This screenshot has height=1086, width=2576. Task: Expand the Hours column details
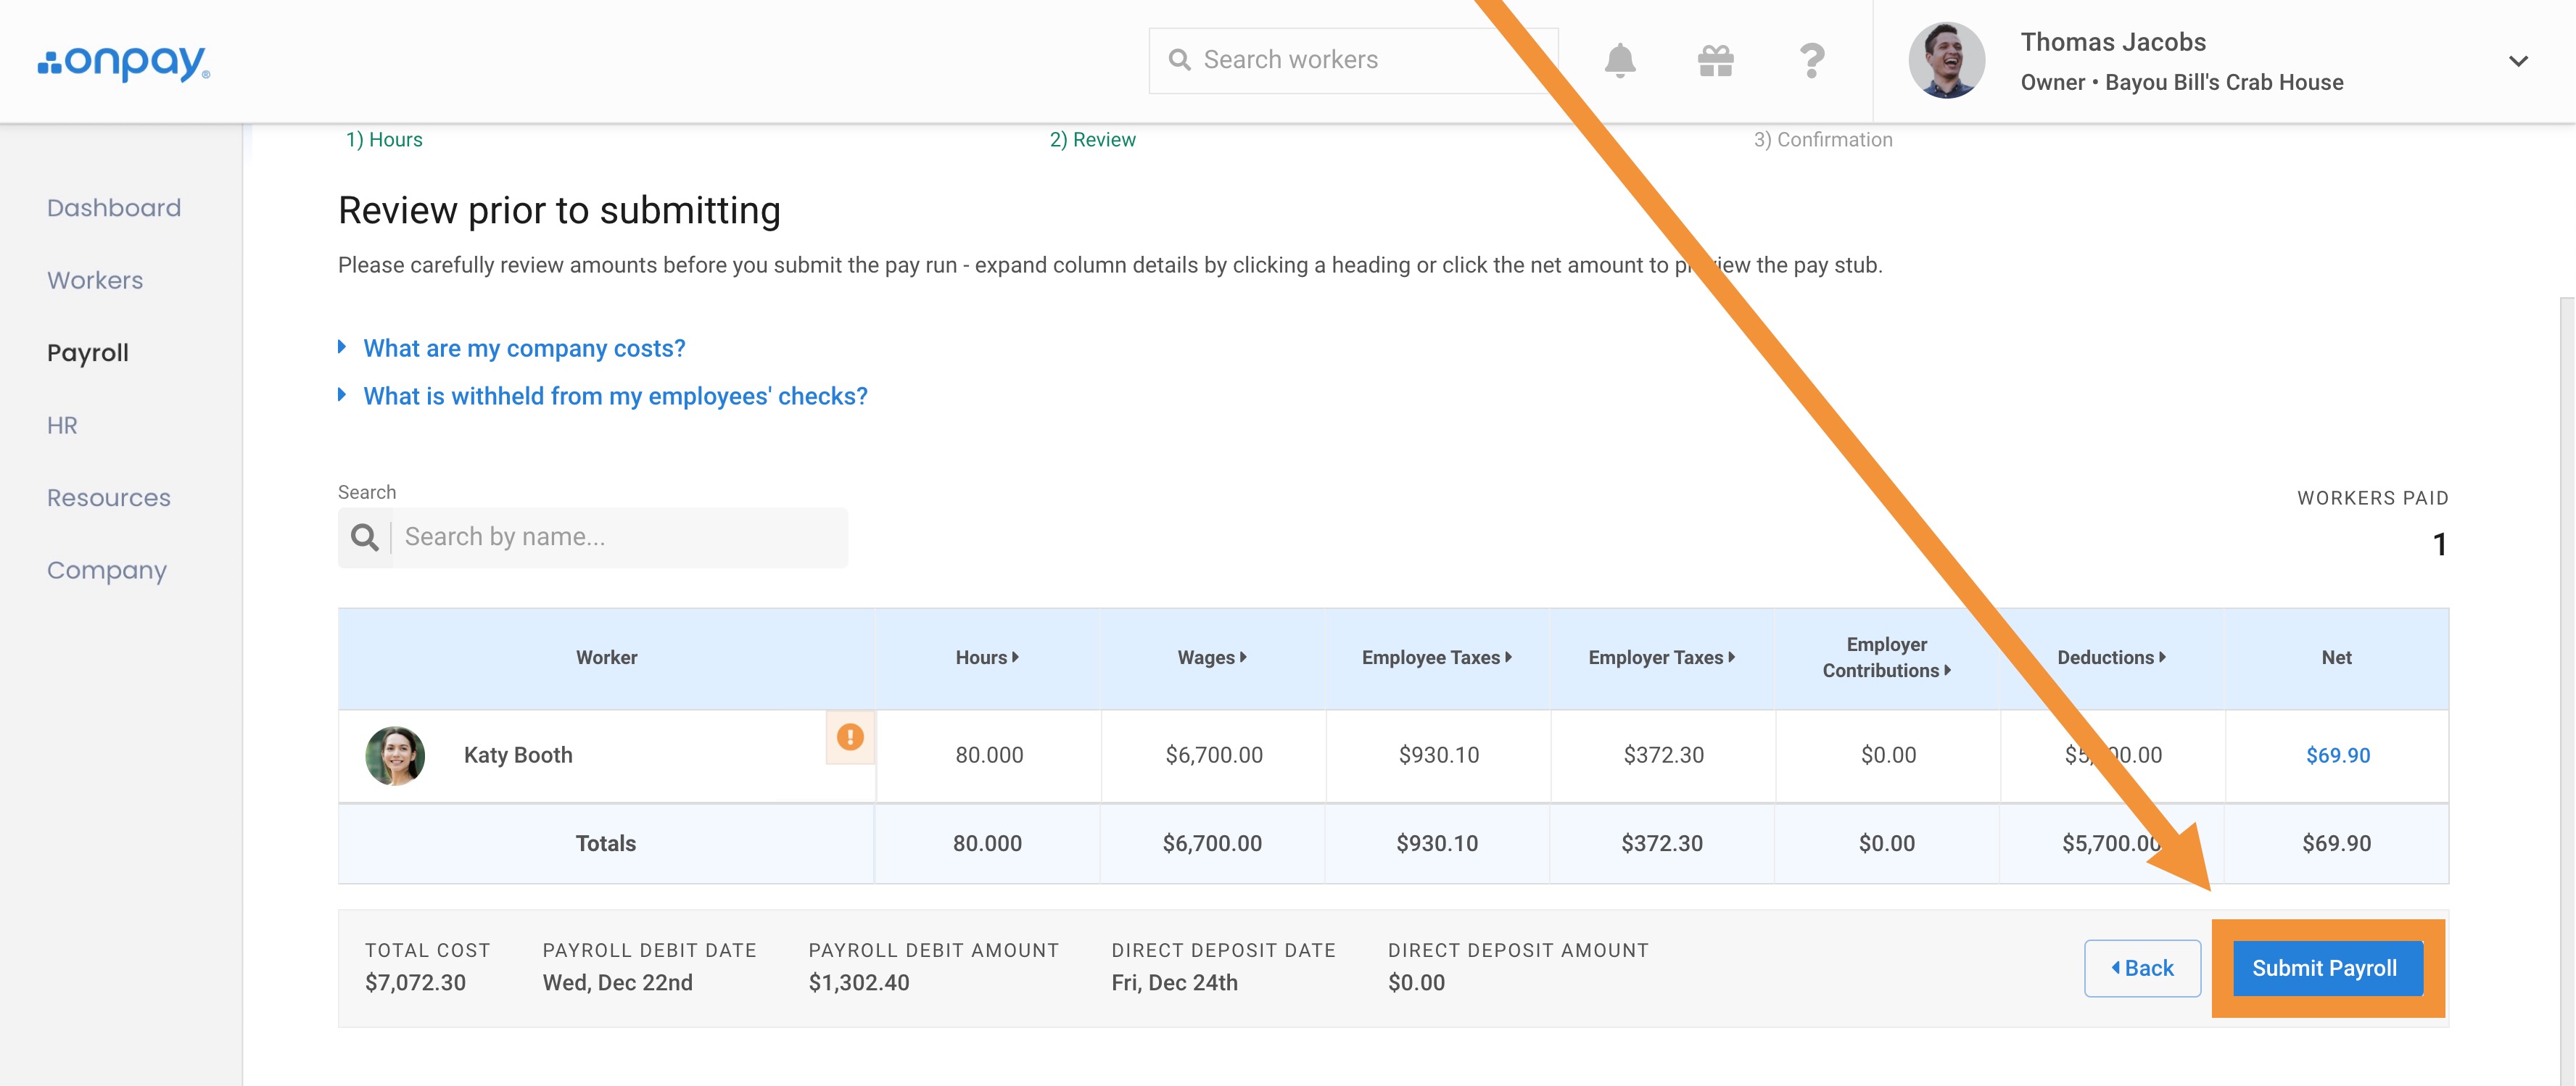click(986, 657)
